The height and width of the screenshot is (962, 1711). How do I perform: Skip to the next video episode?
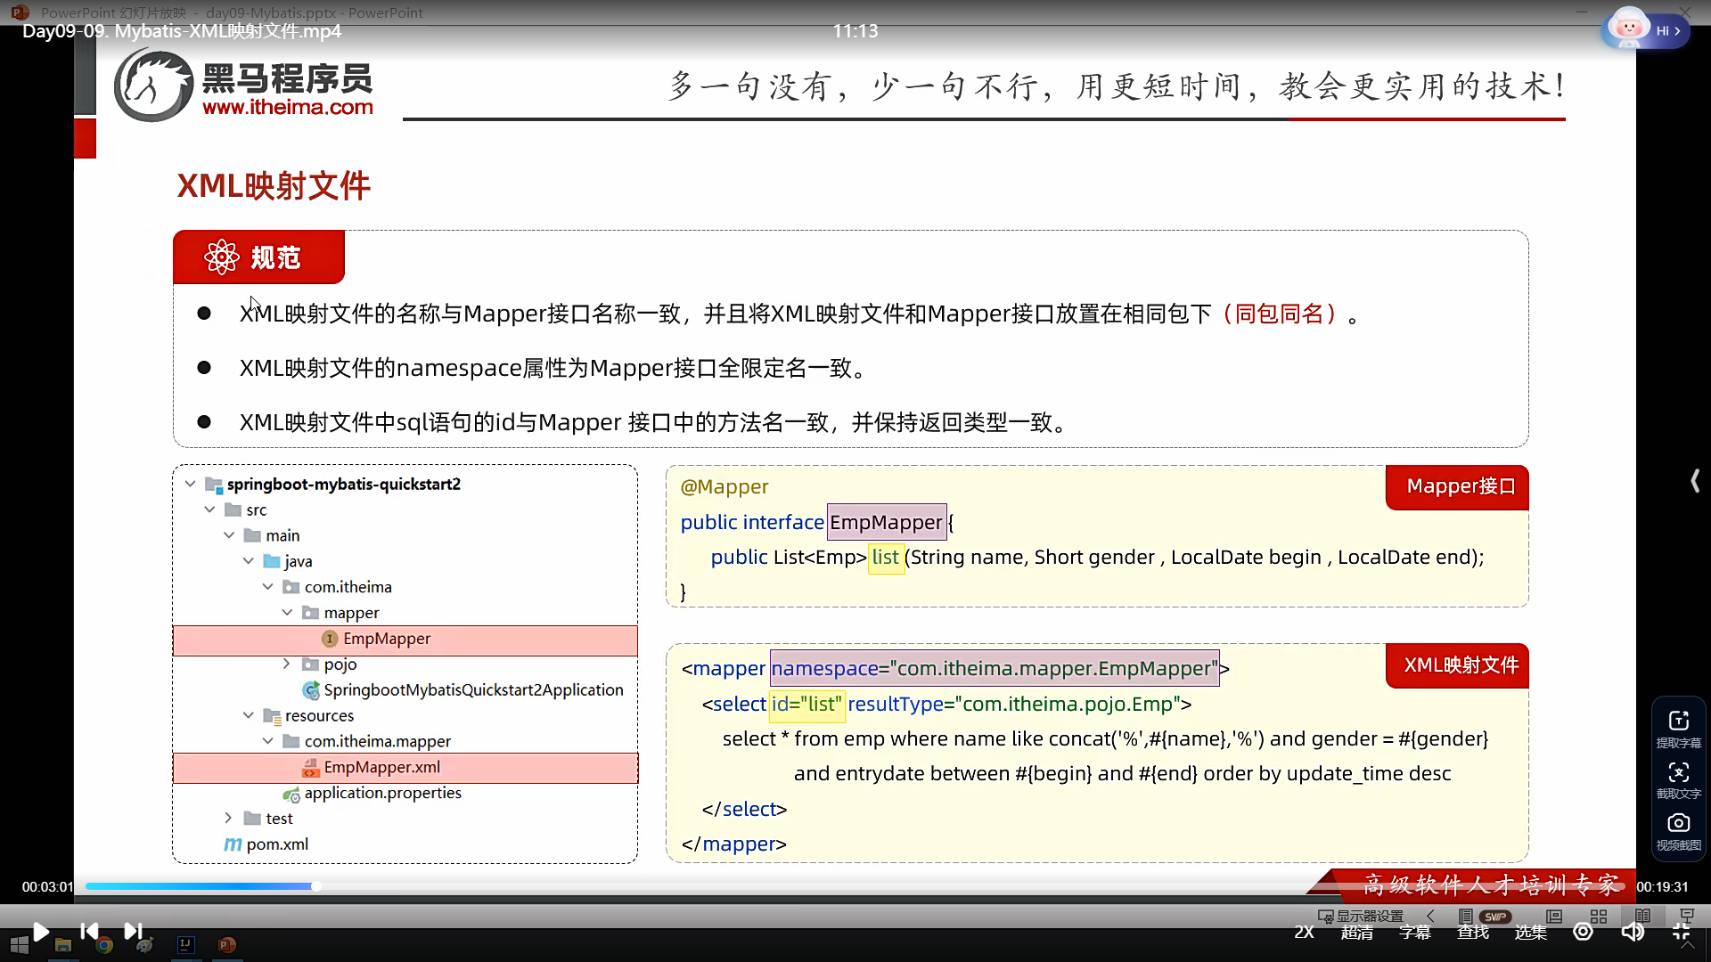click(x=133, y=932)
